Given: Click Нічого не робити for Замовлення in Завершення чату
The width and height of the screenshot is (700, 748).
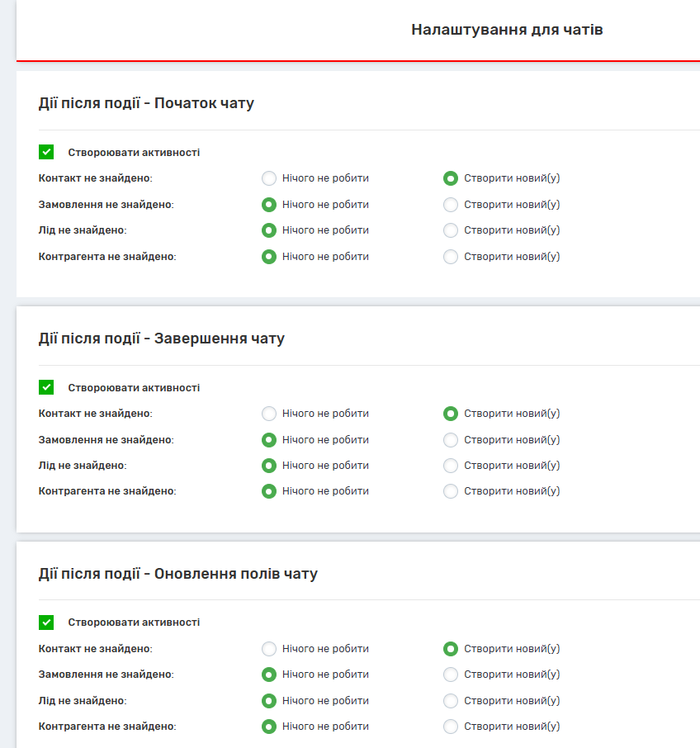Looking at the screenshot, I should click(269, 440).
